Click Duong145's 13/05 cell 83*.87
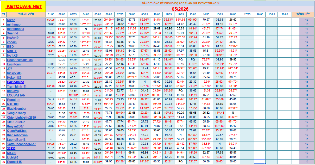 tap(193, 162)
